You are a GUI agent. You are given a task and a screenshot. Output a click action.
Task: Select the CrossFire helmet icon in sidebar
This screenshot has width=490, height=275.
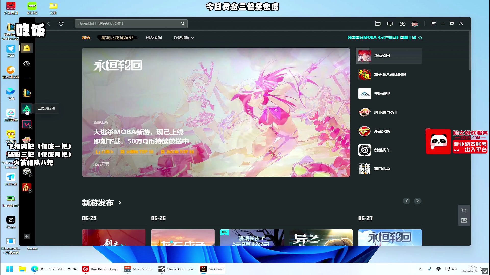pos(27,172)
